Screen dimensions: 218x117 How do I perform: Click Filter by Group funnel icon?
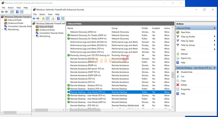[178, 45]
